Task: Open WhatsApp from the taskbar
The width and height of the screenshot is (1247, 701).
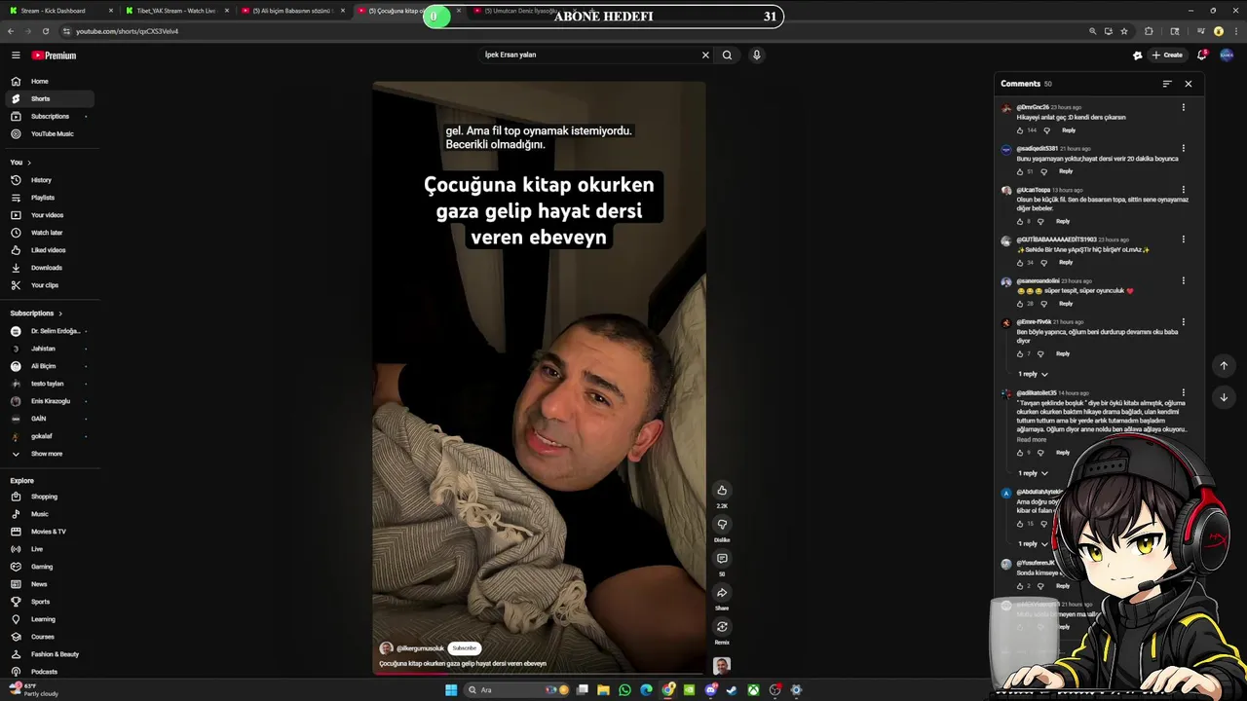Action: (x=624, y=690)
